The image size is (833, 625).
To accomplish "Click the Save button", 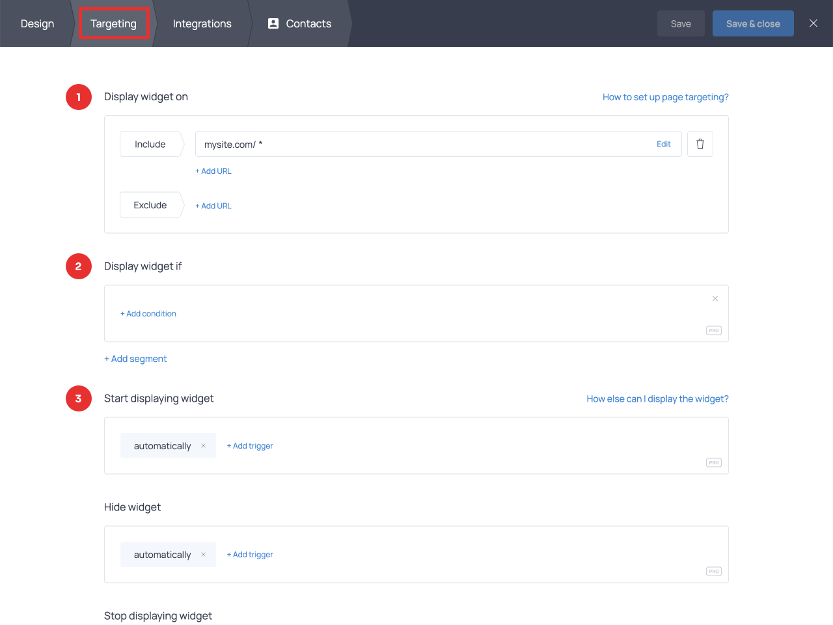I will 681,23.
